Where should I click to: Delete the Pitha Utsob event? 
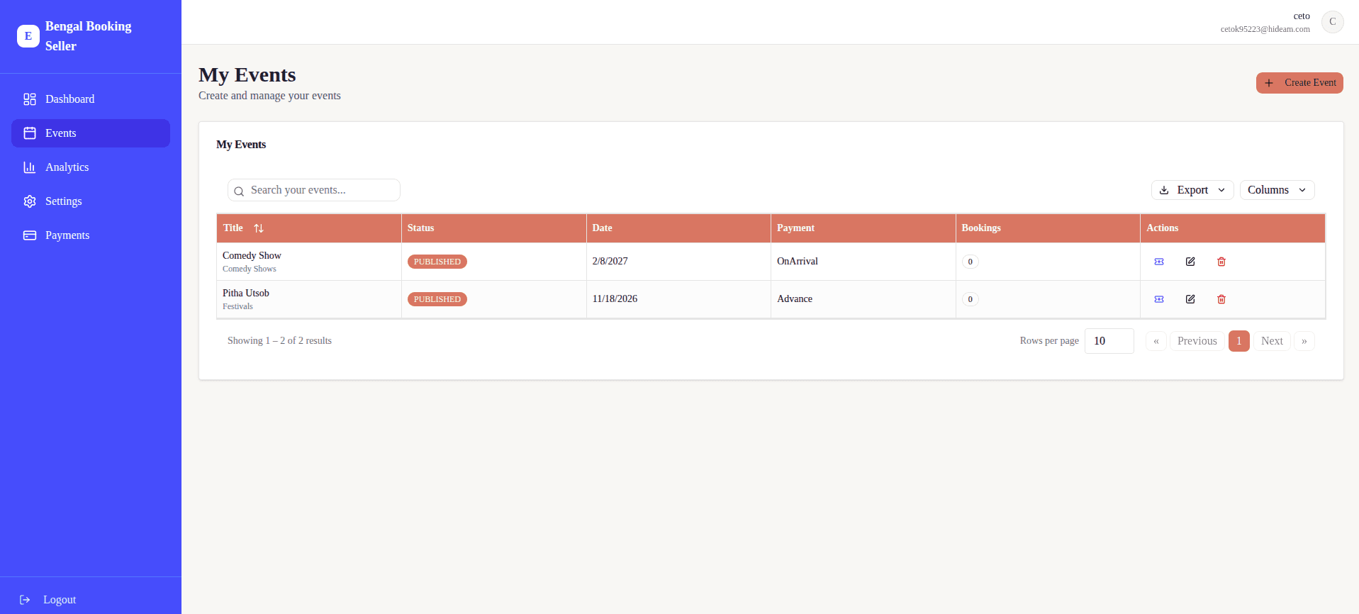1221,299
